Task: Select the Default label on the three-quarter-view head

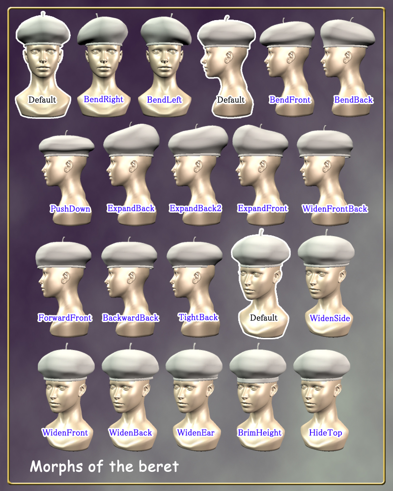Action: (264, 318)
